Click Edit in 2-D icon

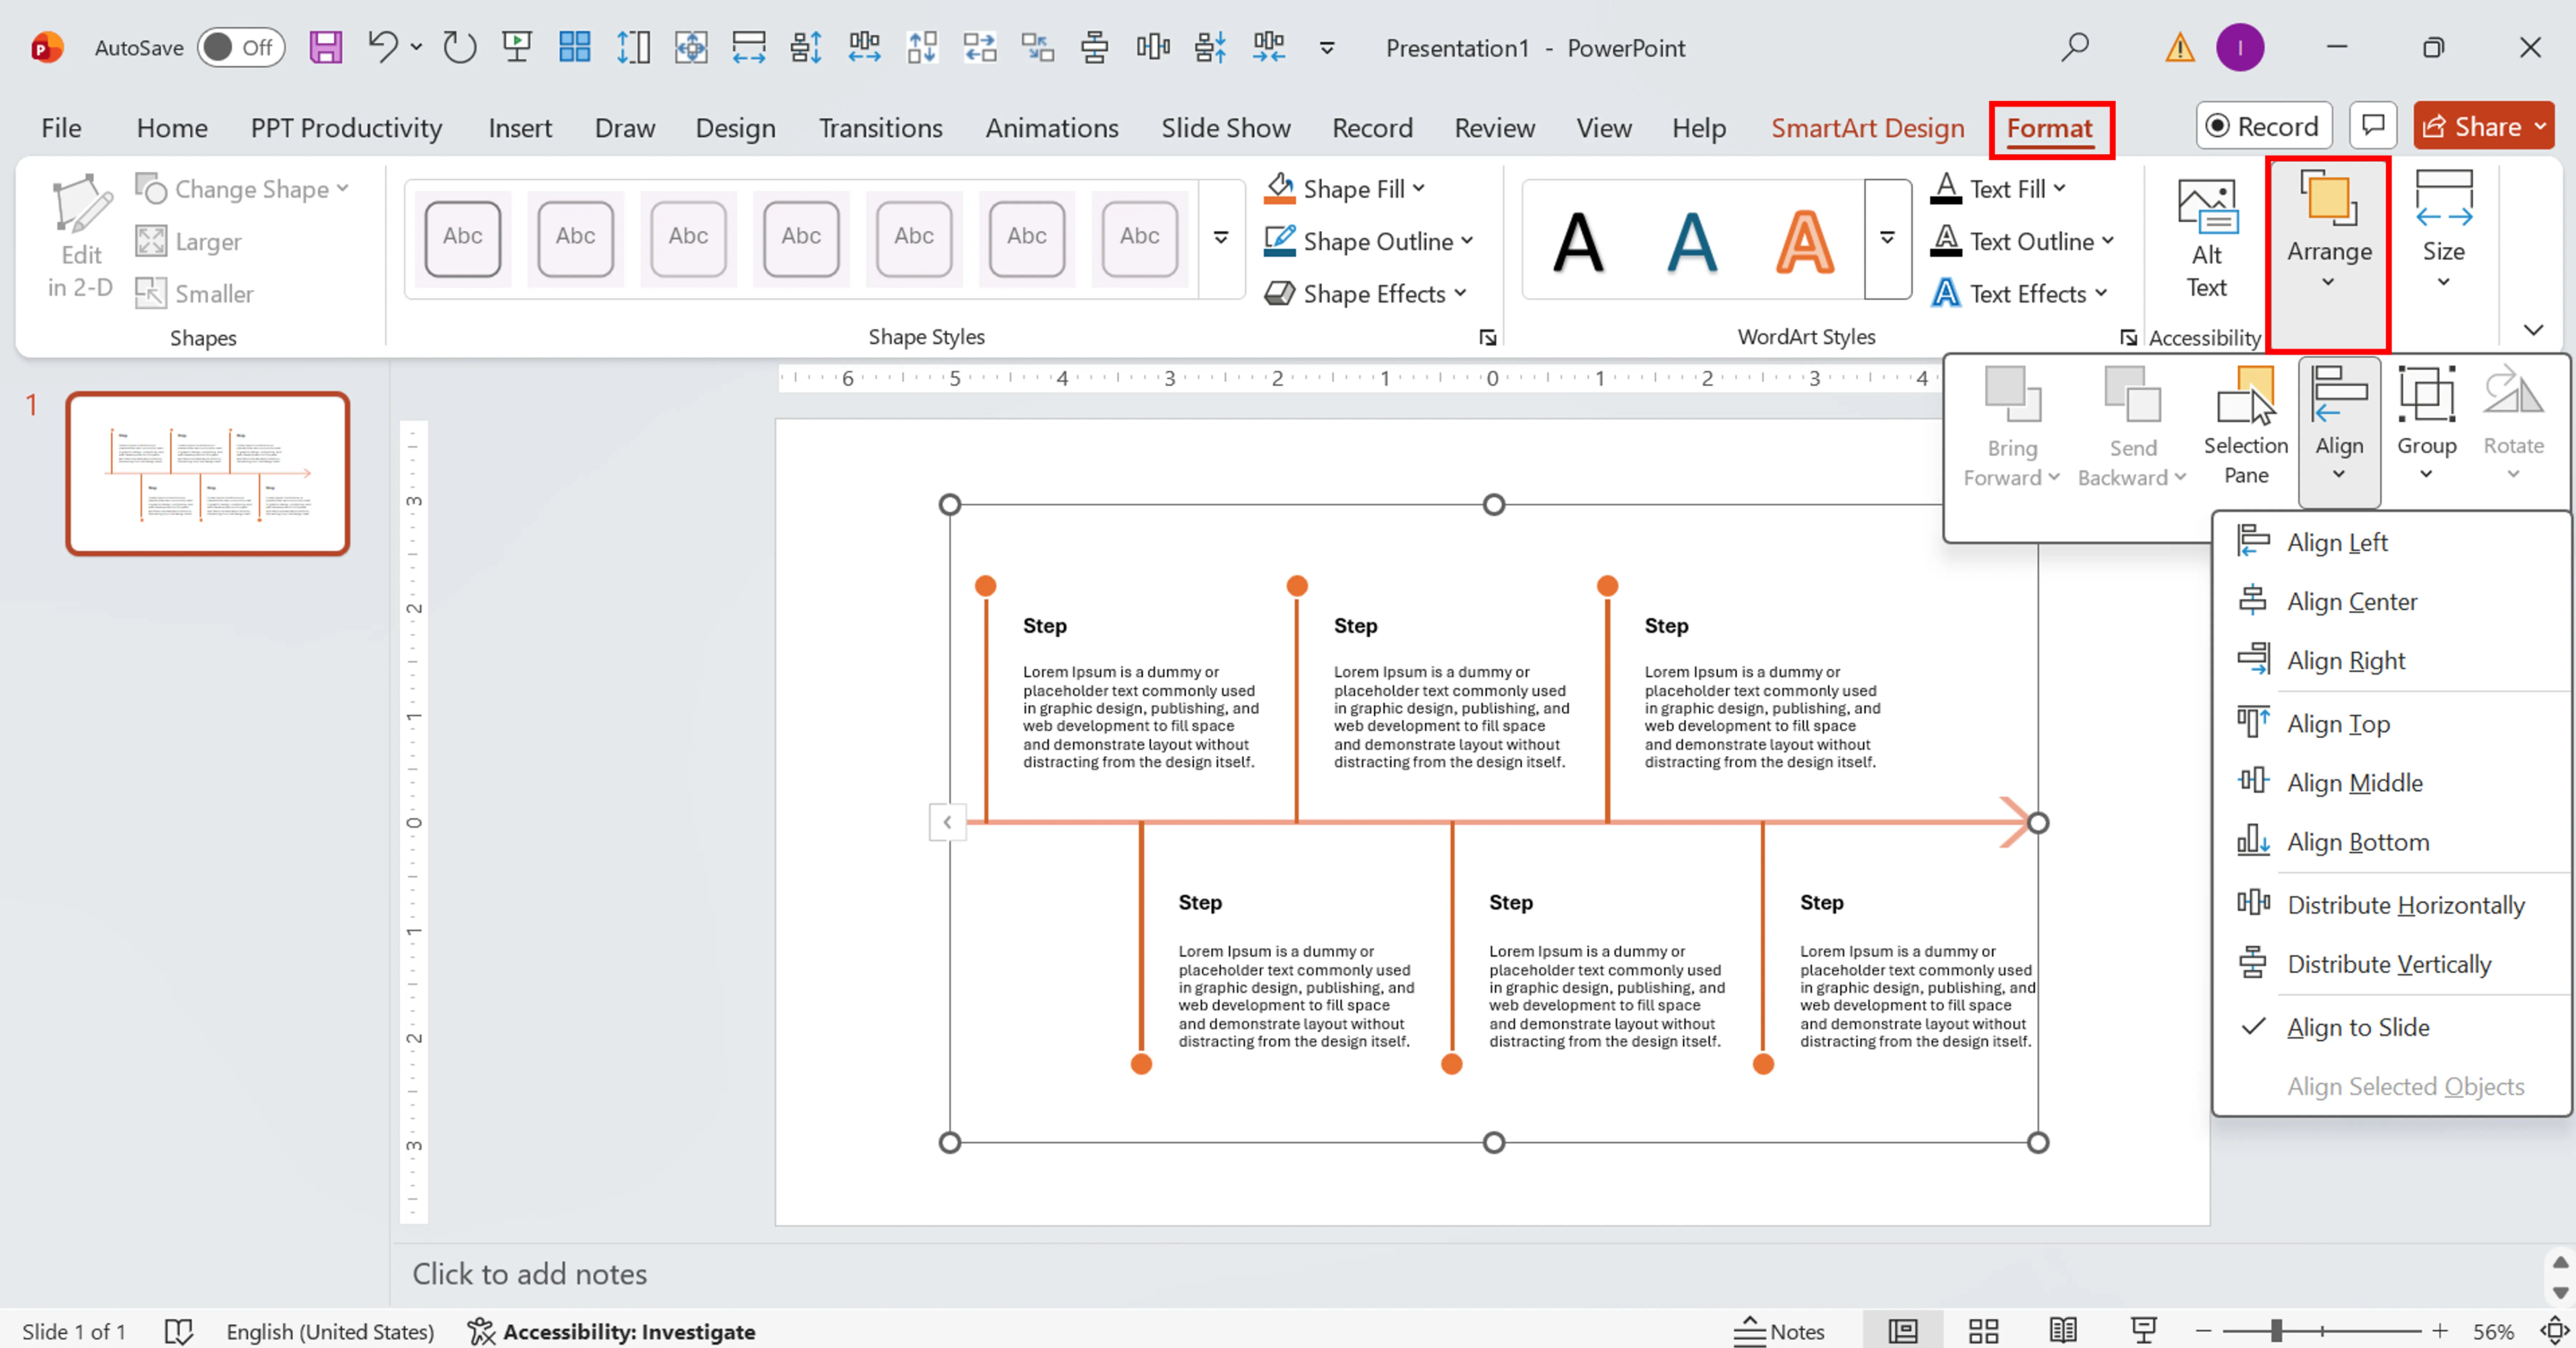click(x=81, y=237)
